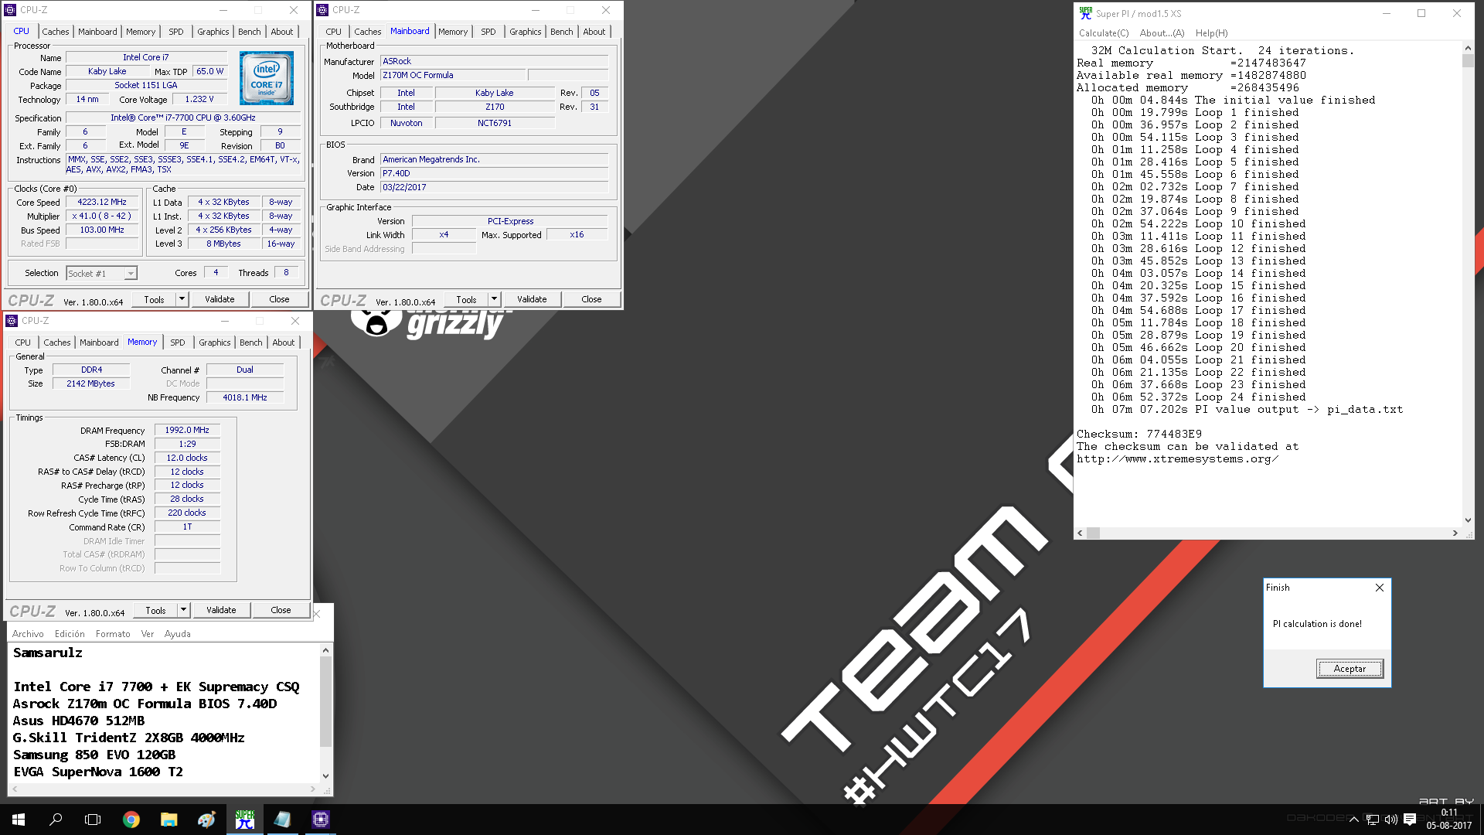Click Aceptar in the Finish dialog

[1350, 669]
